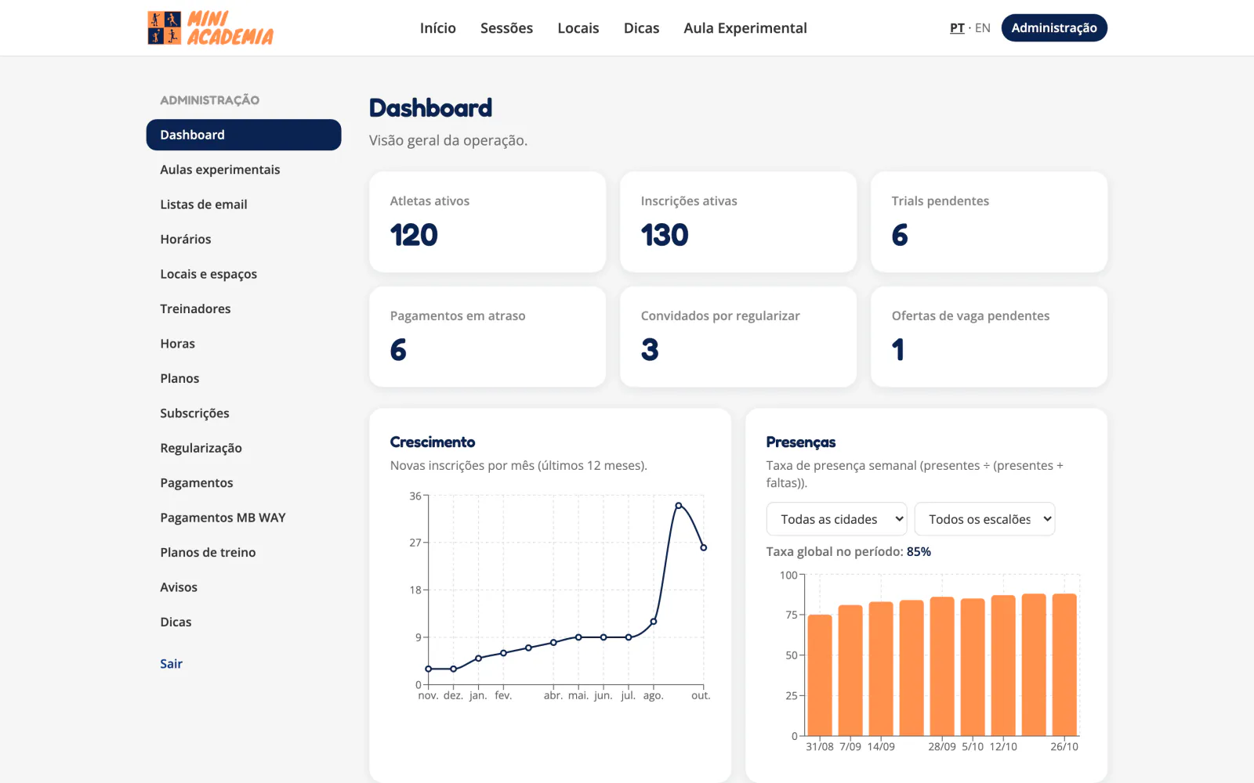Open Aulas experimentais in sidebar
Viewport: 1254px width, 783px height.
pyautogui.click(x=244, y=170)
